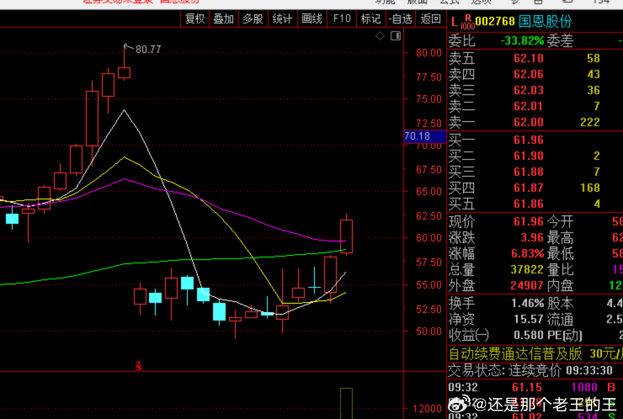Toggle the side panel layout icon
The height and width of the screenshot is (419, 623).
[x=396, y=36]
